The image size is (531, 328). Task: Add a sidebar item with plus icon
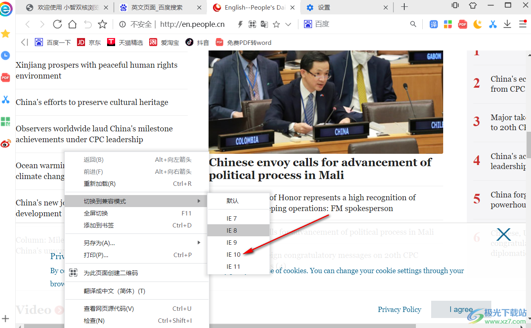[5, 319]
